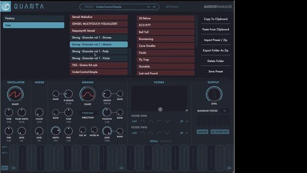
Task: Click Copy To Clipboard
Action: (x=215, y=19)
